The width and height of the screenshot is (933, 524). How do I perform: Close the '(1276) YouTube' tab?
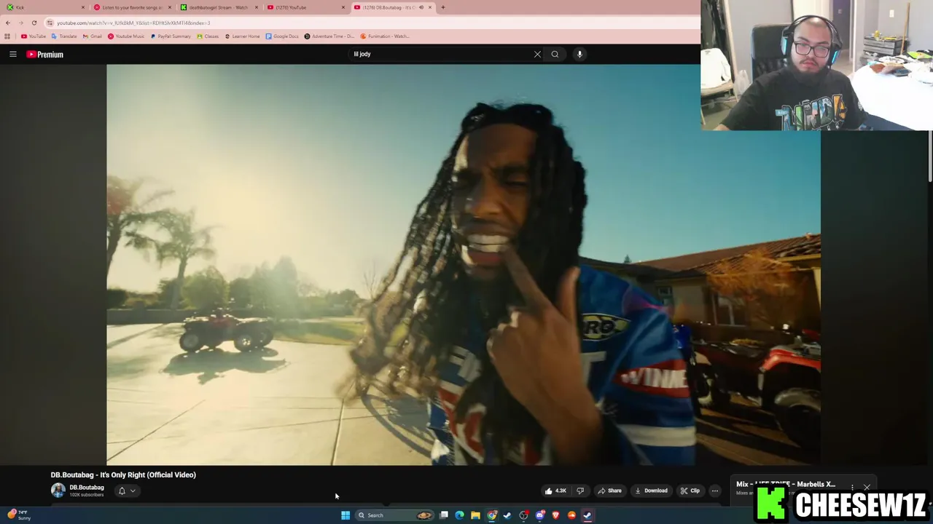343,7
